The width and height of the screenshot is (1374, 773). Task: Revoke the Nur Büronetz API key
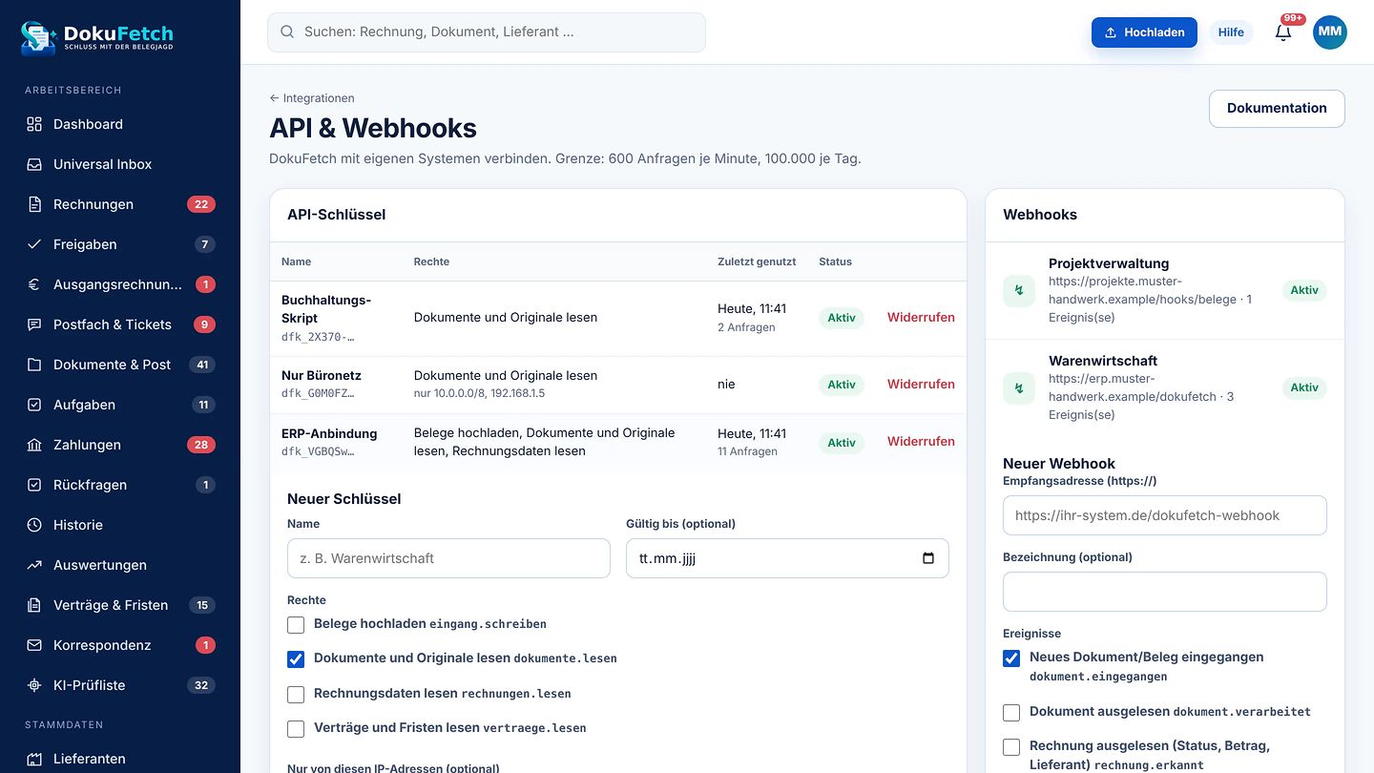[x=921, y=385]
